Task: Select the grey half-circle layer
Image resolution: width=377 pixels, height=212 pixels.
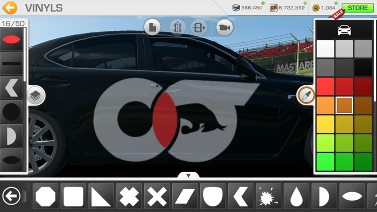Action: 11,136
